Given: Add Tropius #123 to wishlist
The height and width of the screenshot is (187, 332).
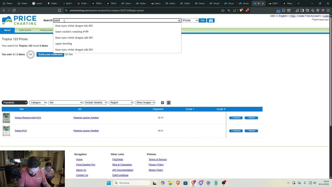Looking at the screenshot, I should pos(251,131).
